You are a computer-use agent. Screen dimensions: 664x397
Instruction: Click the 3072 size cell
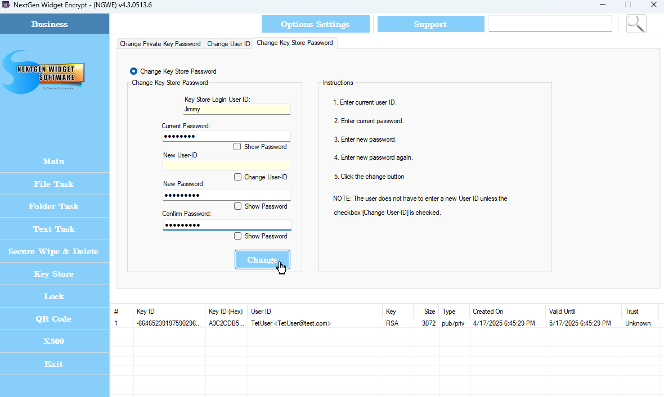(x=427, y=323)
